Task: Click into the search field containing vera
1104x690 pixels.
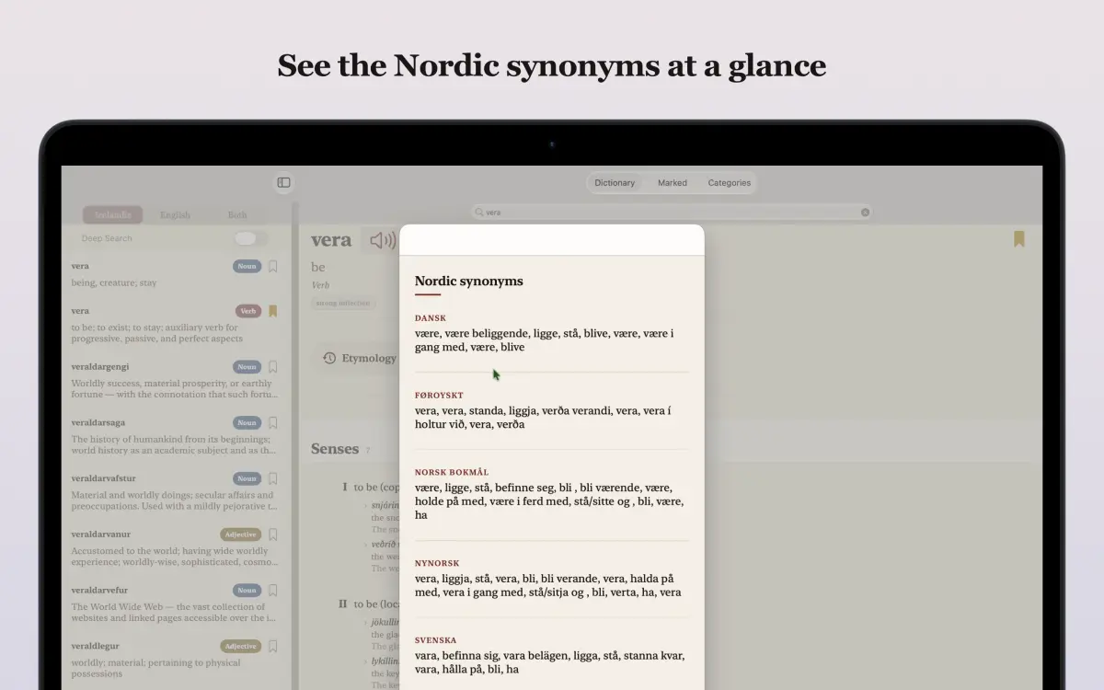Action: coord(672,213)
